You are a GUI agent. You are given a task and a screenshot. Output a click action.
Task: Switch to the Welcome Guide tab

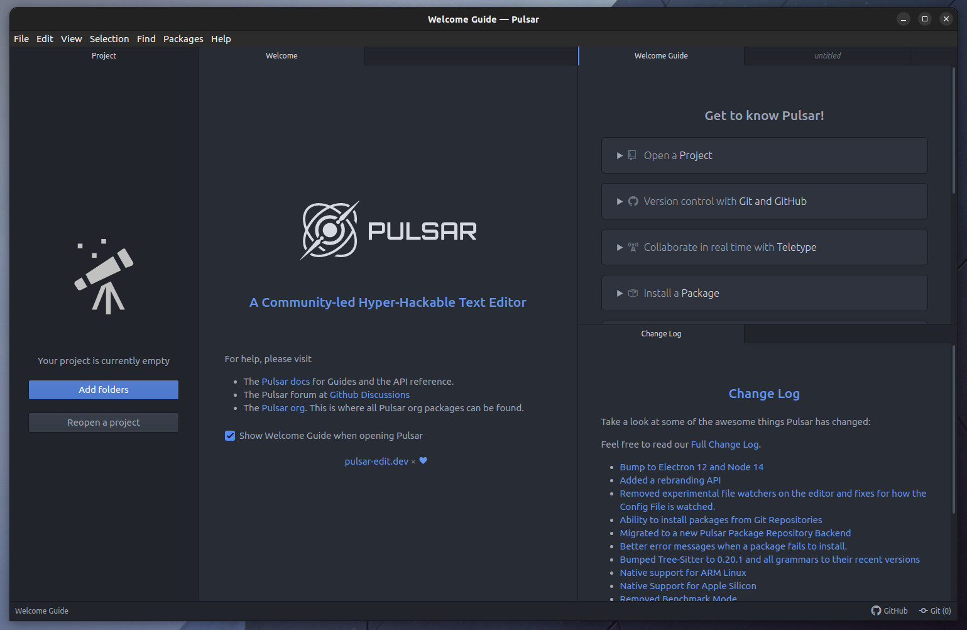661,56
